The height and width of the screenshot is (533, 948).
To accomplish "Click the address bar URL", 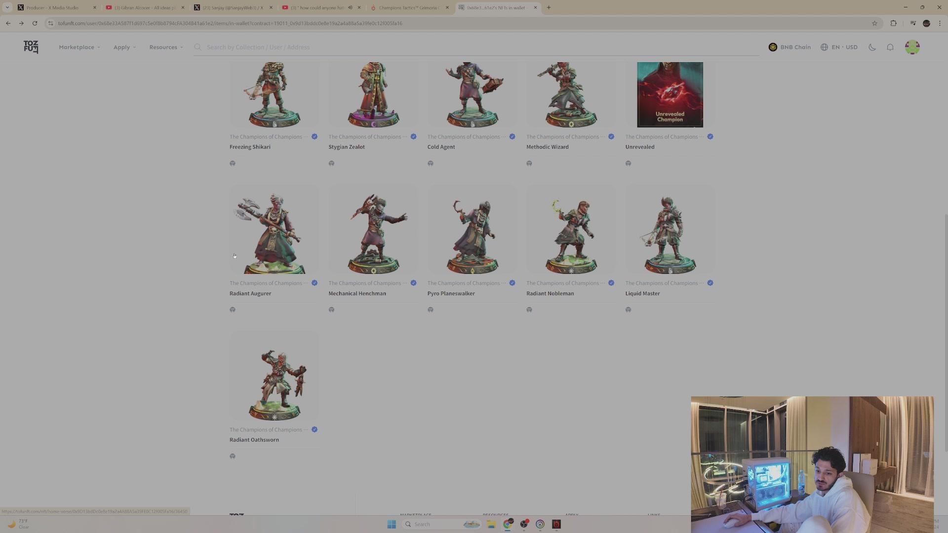I will coord(230,23).
